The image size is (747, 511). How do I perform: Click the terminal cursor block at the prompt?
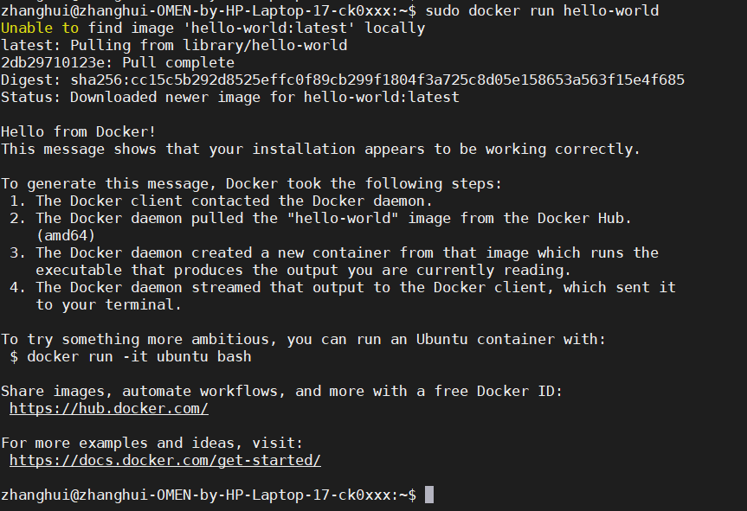coord(429,495)
